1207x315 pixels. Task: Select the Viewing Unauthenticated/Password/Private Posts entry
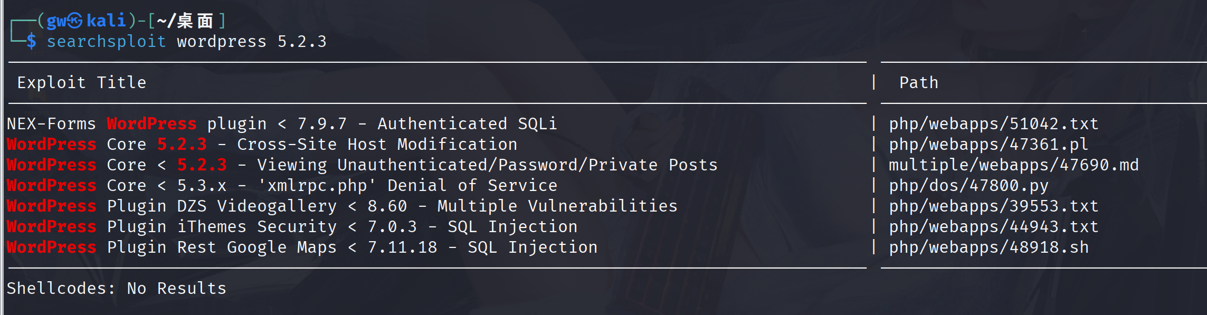[362, 165]
